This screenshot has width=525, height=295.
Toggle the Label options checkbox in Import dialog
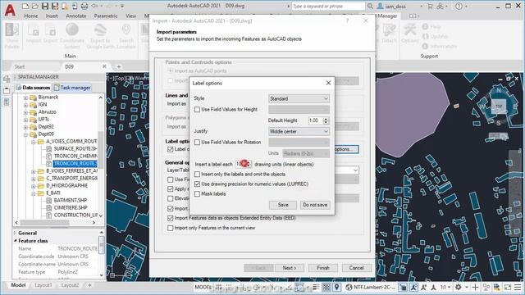tap(170, 149)
